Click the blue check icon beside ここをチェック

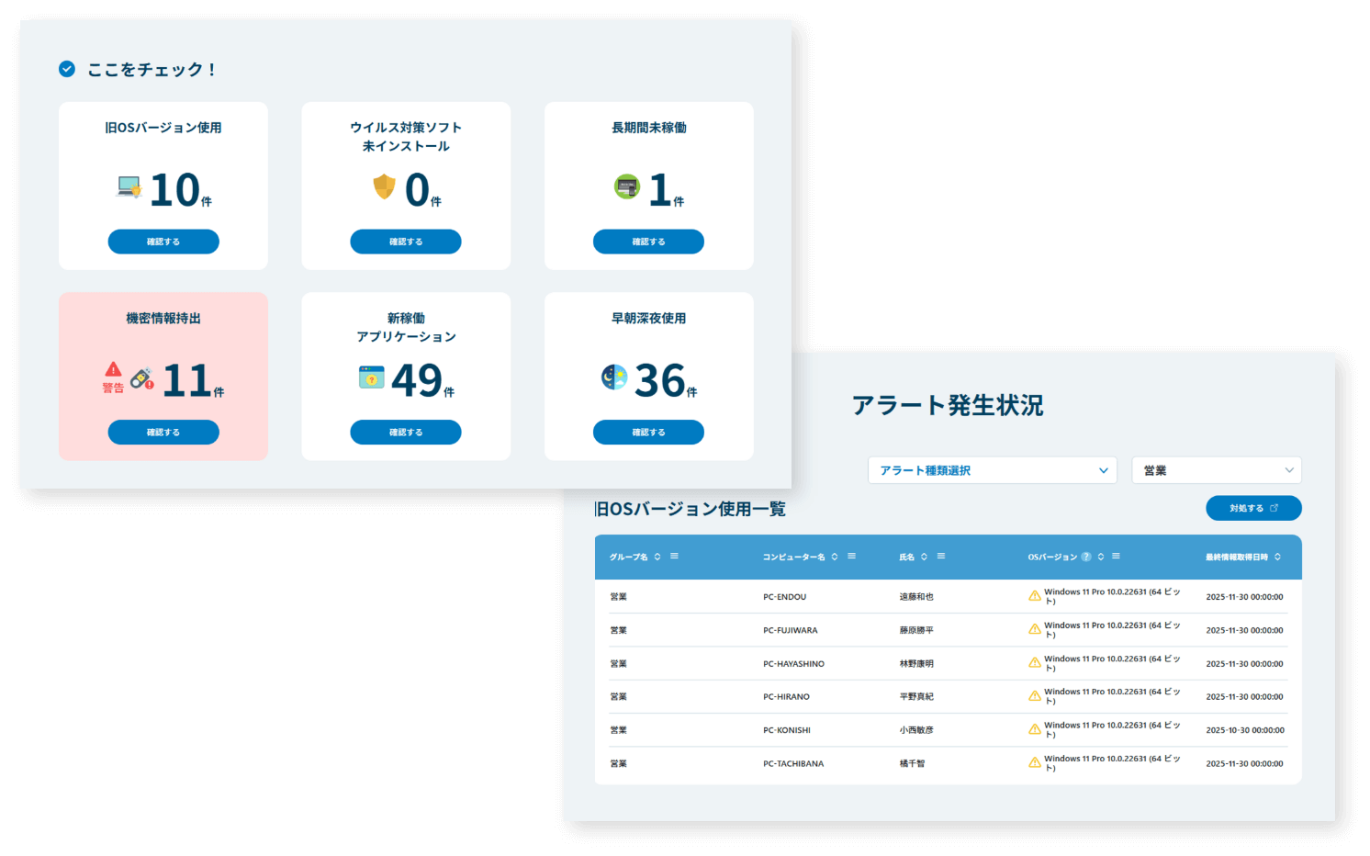tap(67, 69)
